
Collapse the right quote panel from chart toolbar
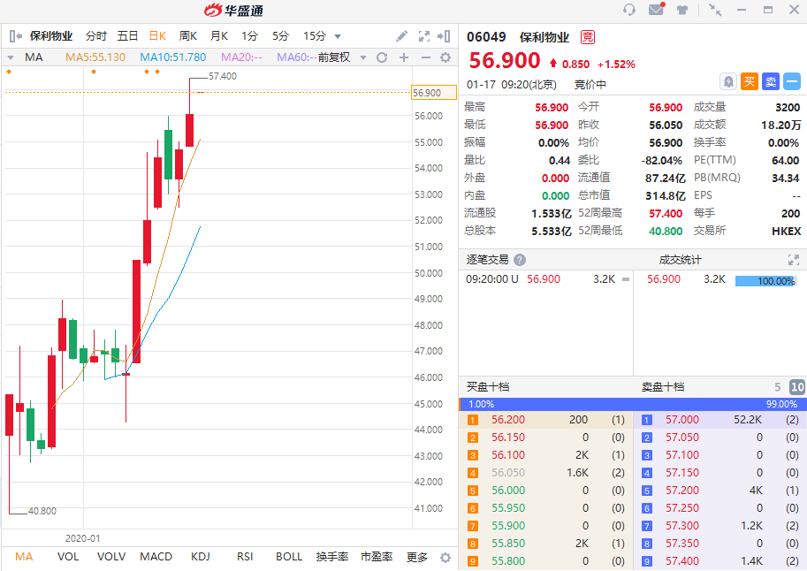(444, 36)
